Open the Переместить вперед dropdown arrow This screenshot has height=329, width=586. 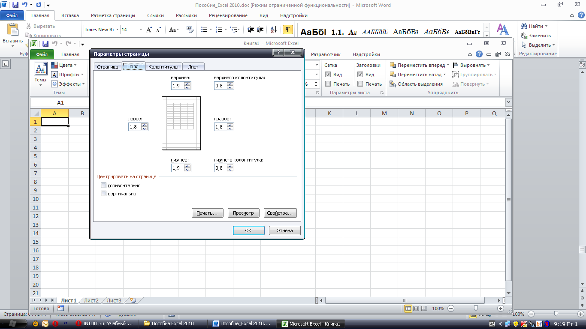(x=448, y=65)
